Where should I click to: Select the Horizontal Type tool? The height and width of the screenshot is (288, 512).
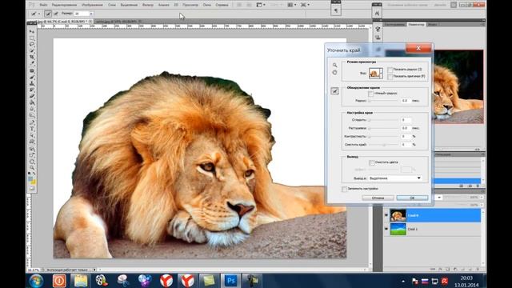[x=32, y=129]
